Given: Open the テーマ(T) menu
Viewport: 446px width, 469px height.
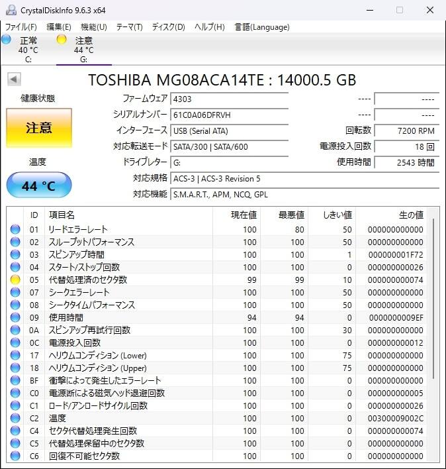Looking at the screenshot, I should [129, 27].
